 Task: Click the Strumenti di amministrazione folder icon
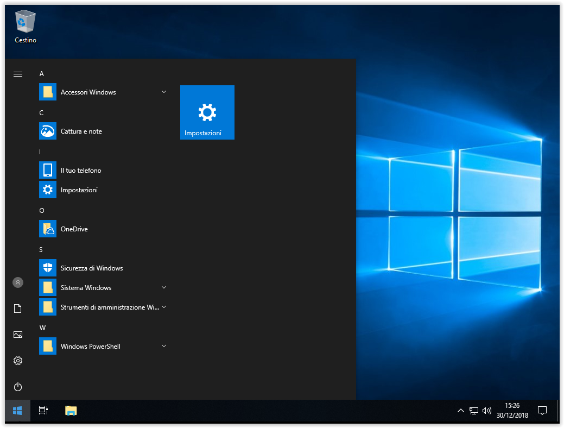[x=47, y=307]
